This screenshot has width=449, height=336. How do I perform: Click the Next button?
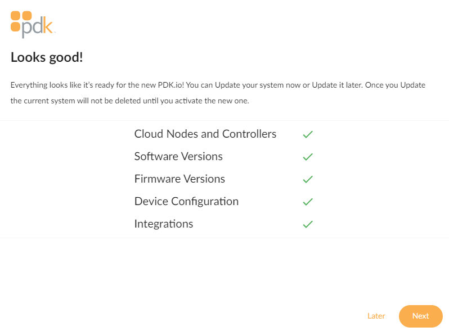tap(421, 316)
